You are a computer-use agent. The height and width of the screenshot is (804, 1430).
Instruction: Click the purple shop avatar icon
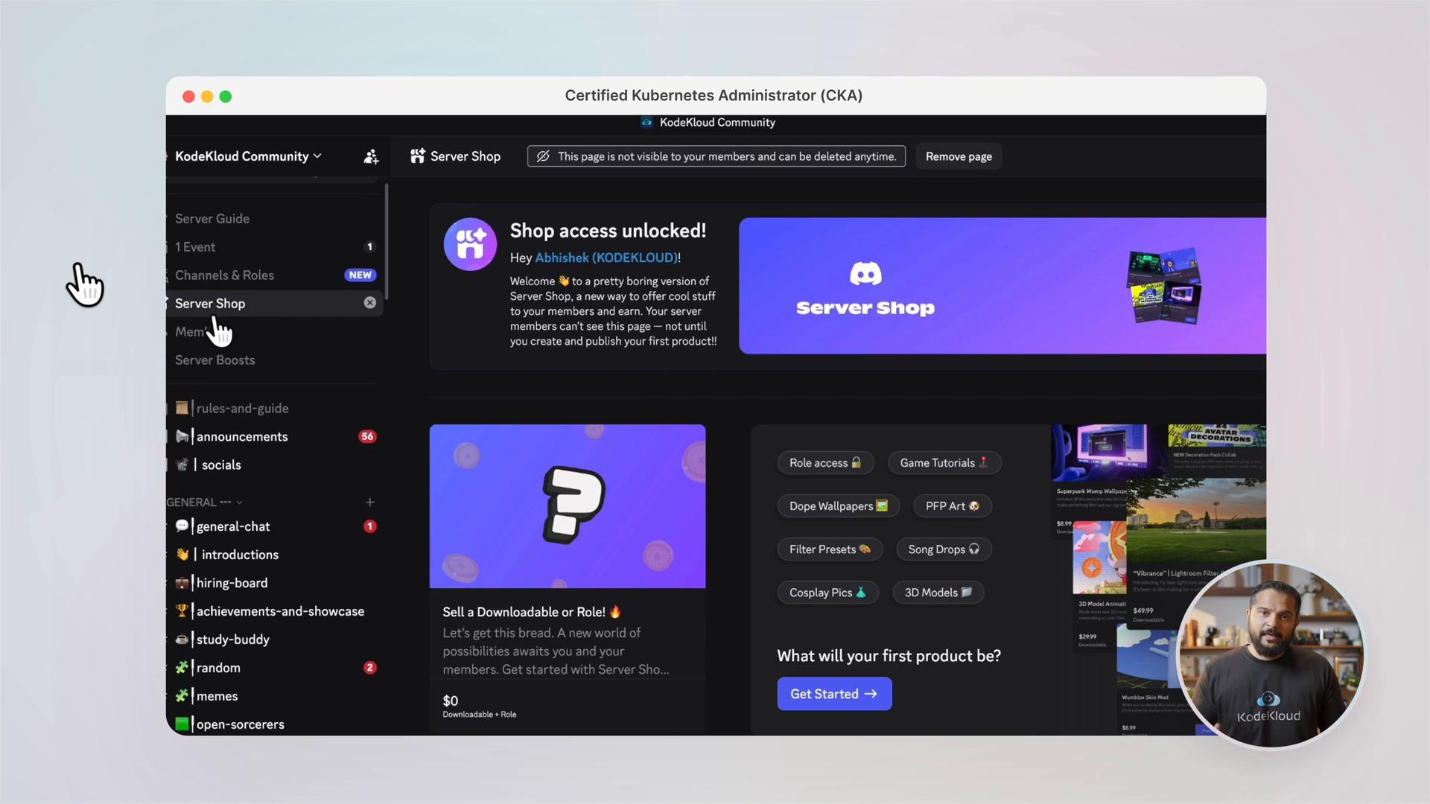pyautogui.click(x=470, y=244)
